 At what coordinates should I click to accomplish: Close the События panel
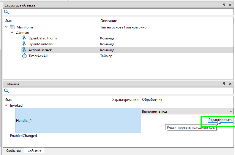pyautogui.click(x=230, y=84)
